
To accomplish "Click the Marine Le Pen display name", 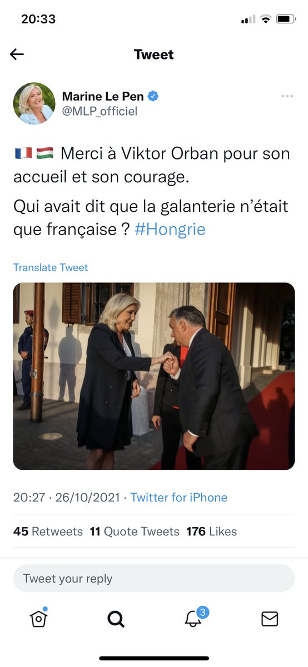I will pos(103,96).
